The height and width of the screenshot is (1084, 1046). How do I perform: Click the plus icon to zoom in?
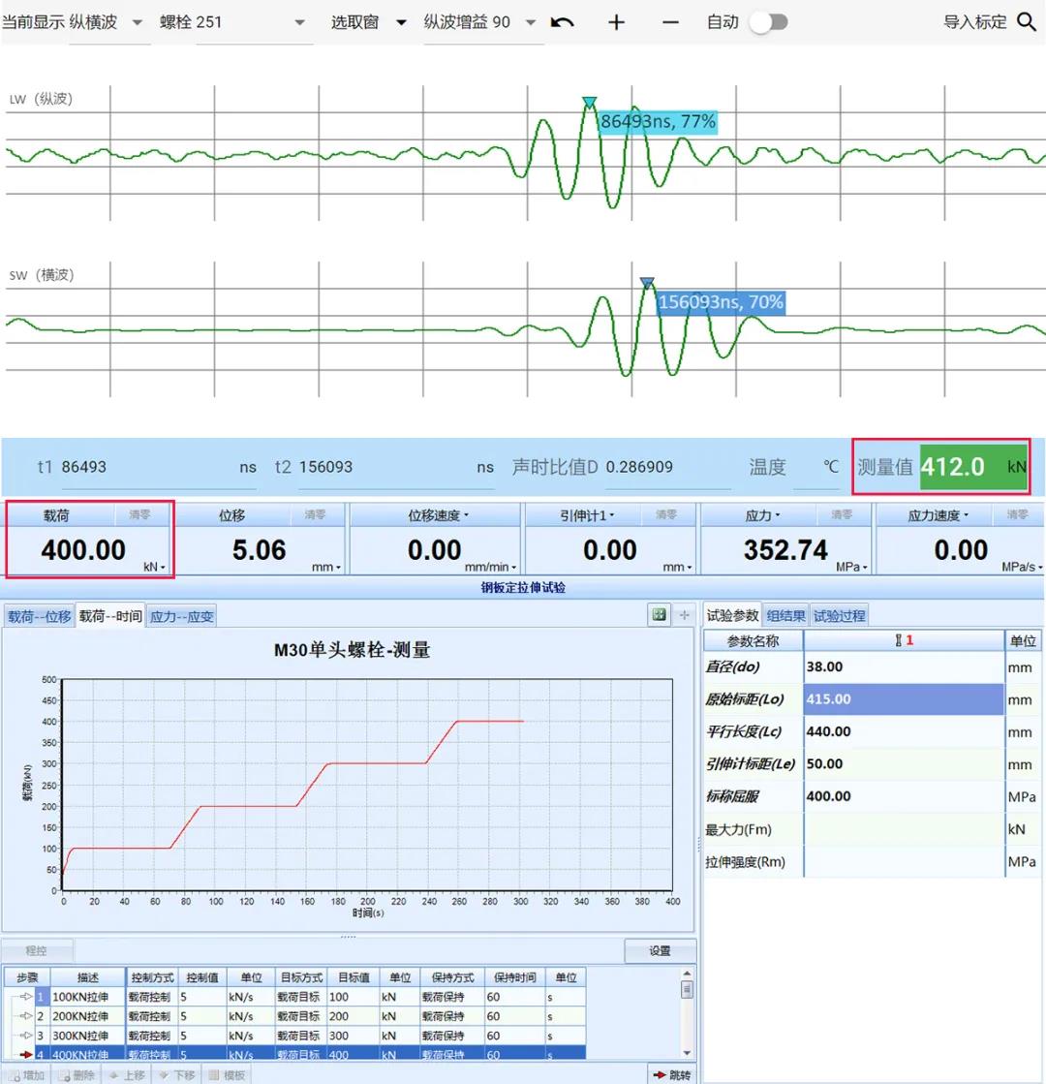[616, 22]
